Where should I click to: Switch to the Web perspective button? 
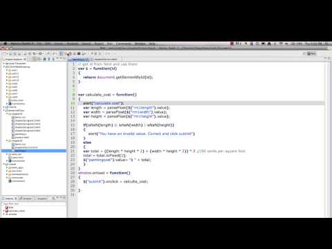coord(311,53)
